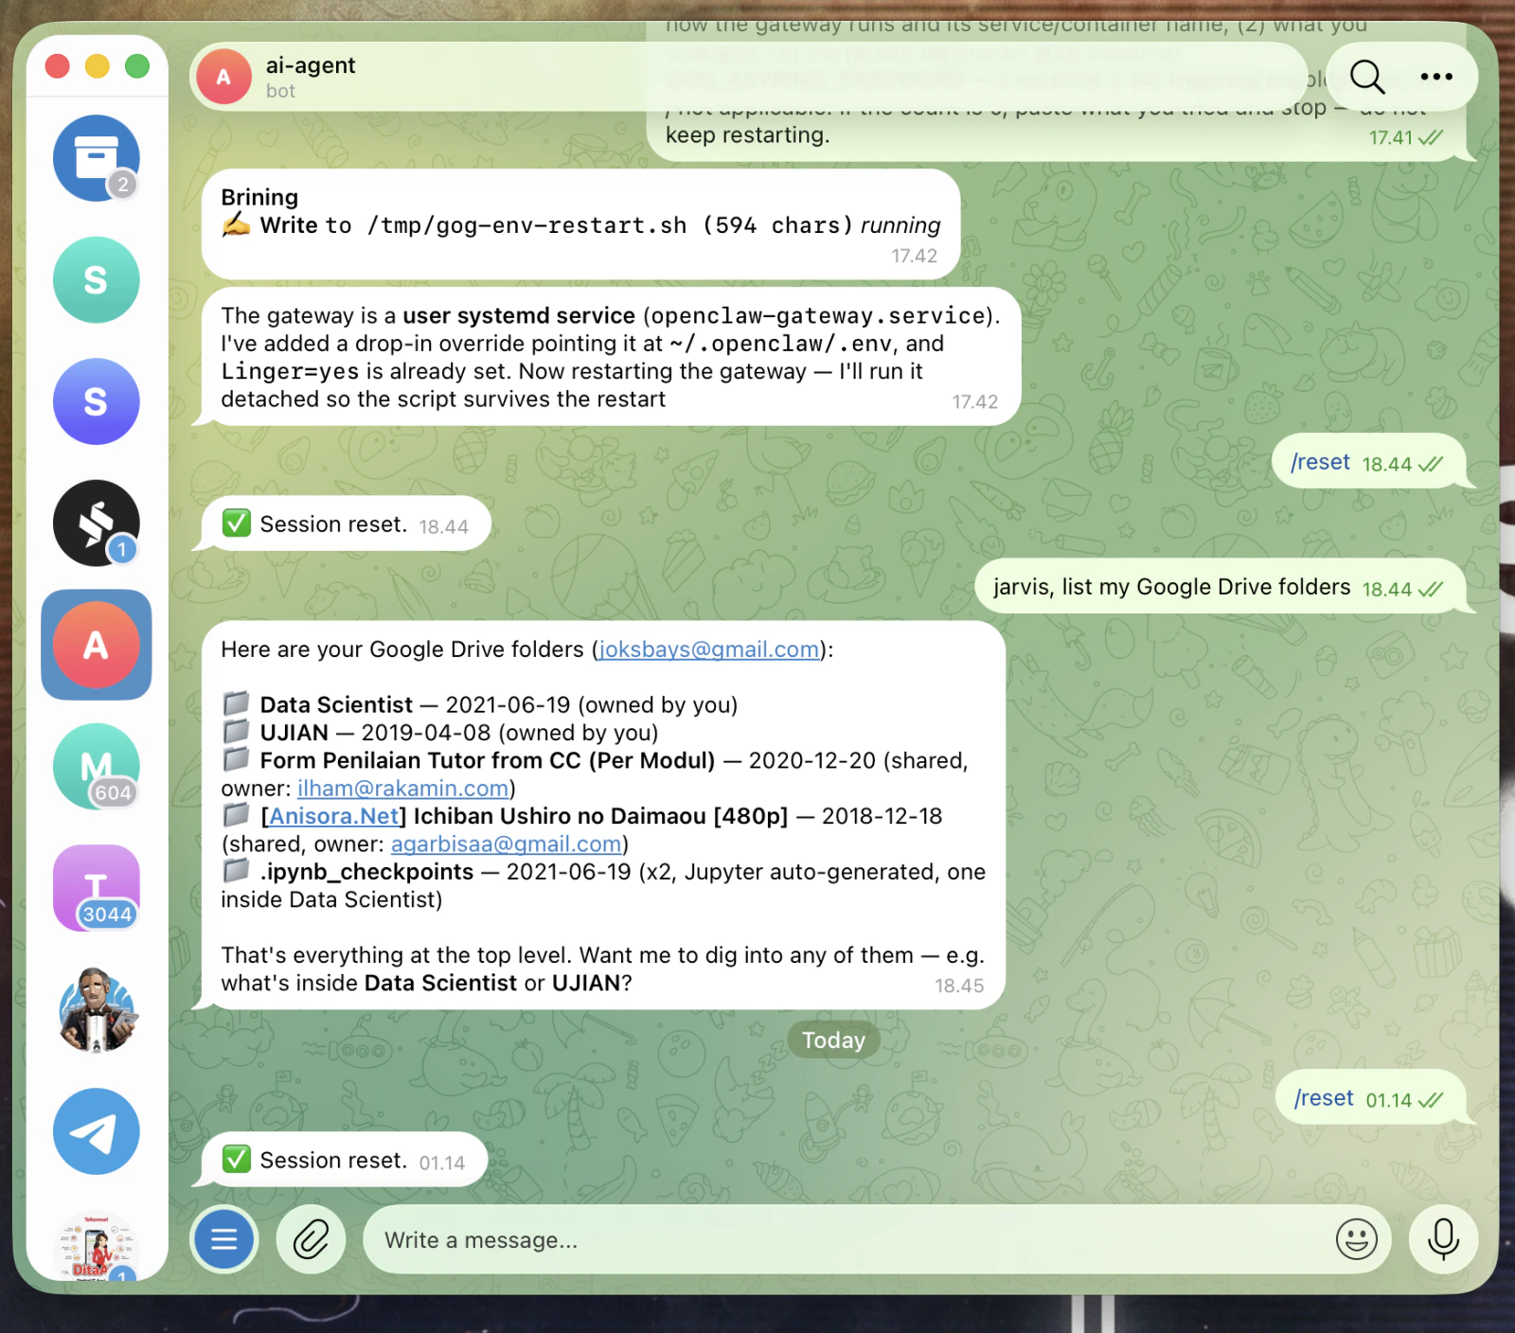Open the Telegram paper plane chat
The width and height of the screenshot is (1515, 1333).
96,1131
